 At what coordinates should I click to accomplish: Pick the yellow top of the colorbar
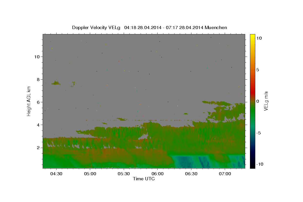tap(252, 36)
